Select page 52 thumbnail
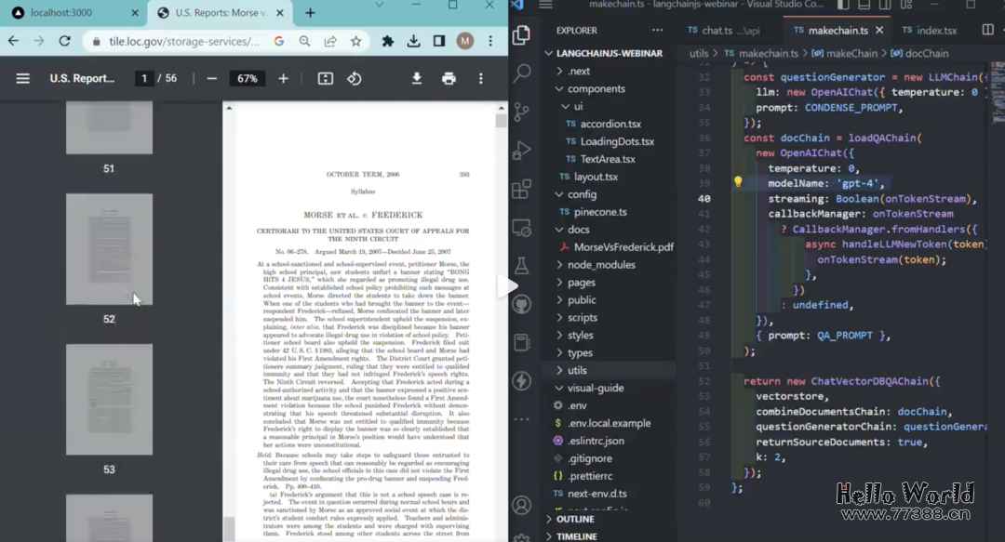This screenshot has height=542, width=1005. (x=109, y=249)
